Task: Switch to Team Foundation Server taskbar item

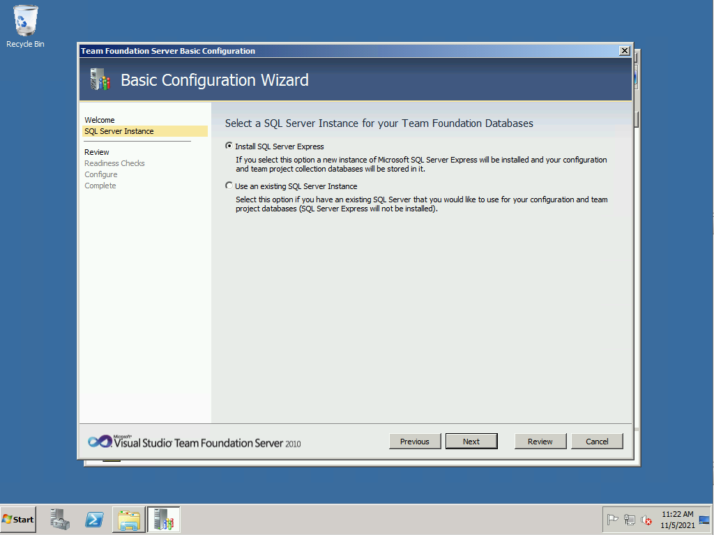Action: pos(163,520)
